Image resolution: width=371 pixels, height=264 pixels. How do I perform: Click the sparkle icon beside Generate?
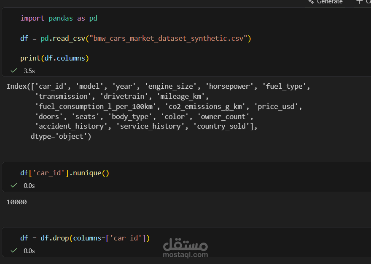coord(311,2)
